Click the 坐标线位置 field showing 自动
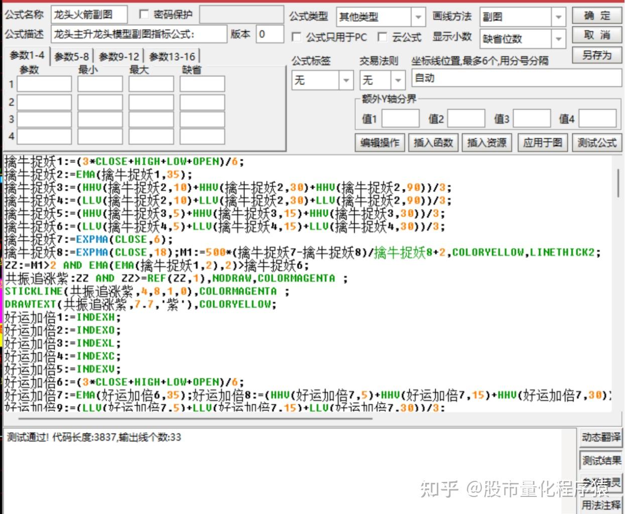The width and height of the screenshot is (625, 514). click(517, 78)
